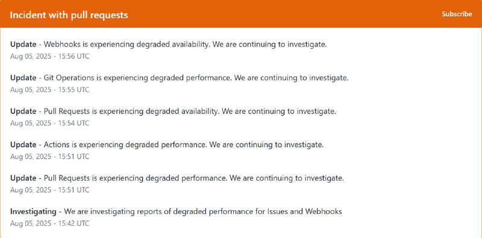Click the 15:54 UTC timestamp
The width and height of the screenshot is (482, 238).
(x=50, y=124)
